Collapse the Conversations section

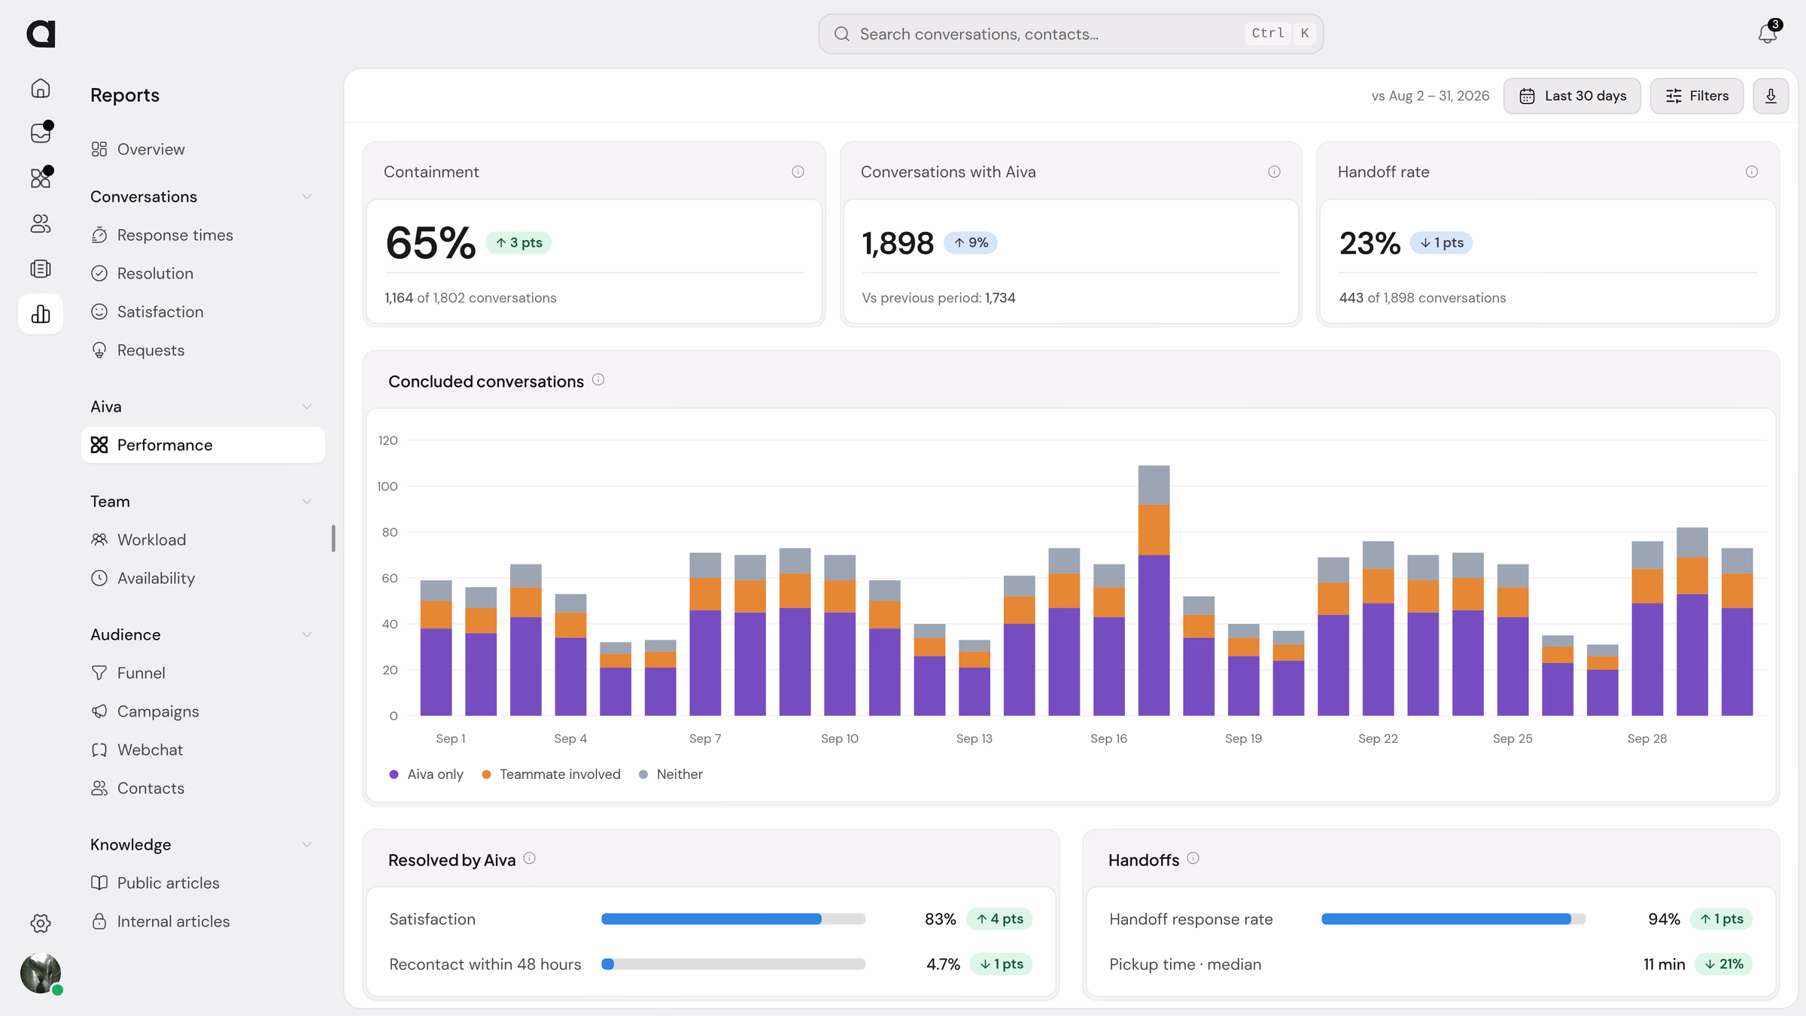point(307,196)
